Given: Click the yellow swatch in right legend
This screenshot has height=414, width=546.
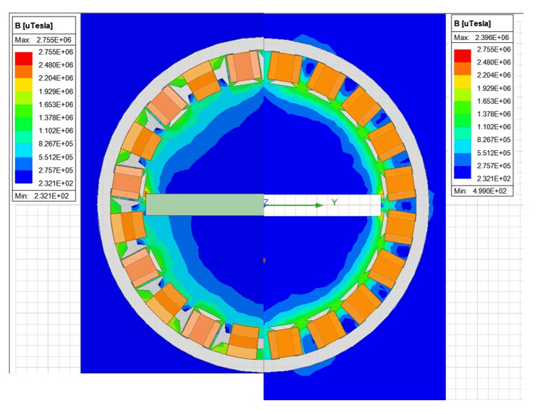Looking at the screenshot, I should click(463, 82).
